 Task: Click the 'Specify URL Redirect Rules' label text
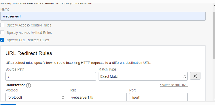(28, 40)
